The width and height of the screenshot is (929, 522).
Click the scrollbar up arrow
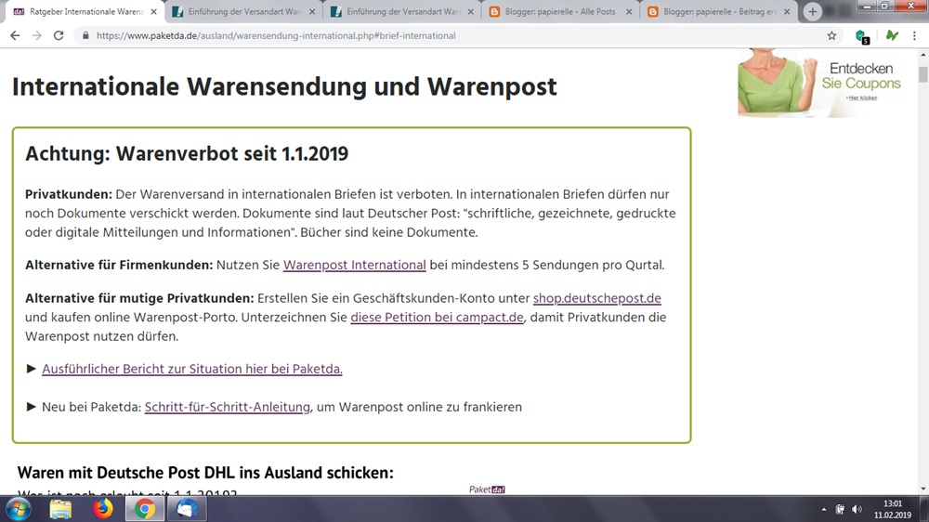(922, 54)
